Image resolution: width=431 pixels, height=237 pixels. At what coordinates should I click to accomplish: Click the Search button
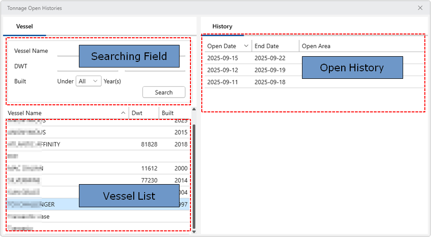click(164, 93)
